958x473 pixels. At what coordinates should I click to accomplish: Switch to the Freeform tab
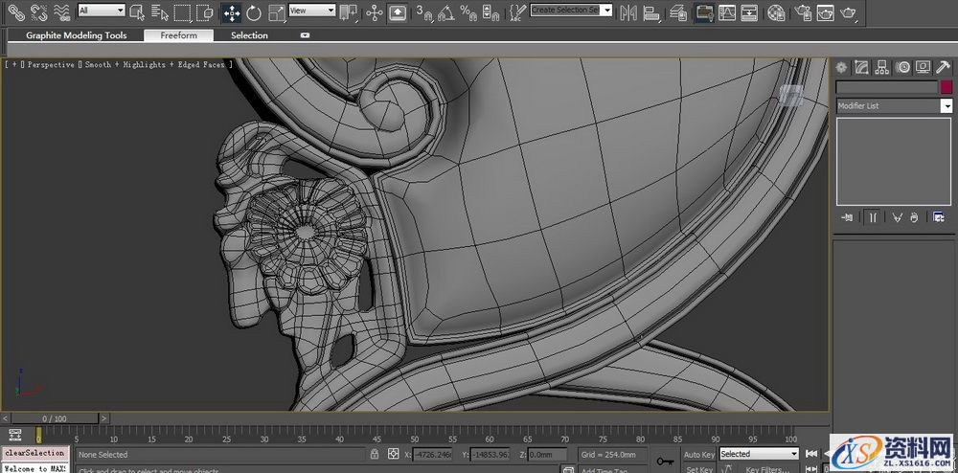178,35
